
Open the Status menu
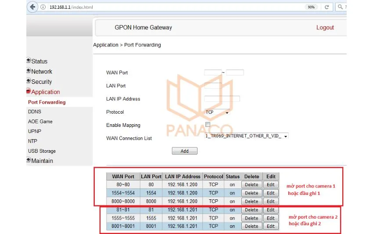[39, 61]
